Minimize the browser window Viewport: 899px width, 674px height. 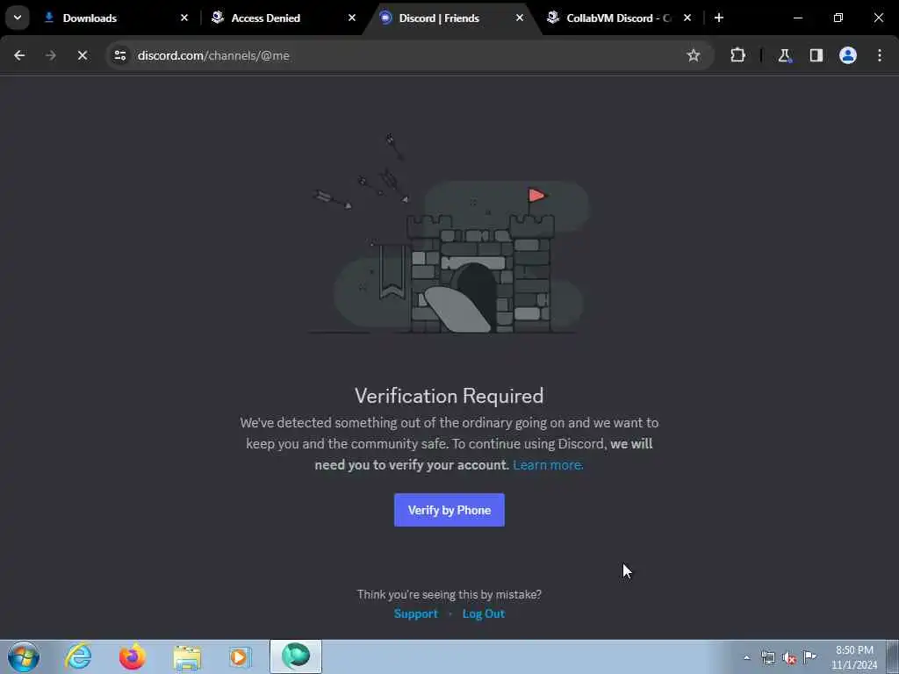point(797,18)
